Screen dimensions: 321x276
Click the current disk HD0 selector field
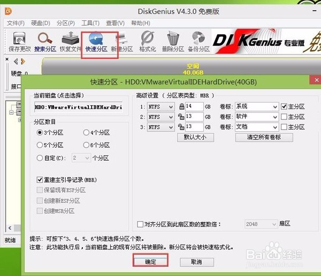(79, 107)
